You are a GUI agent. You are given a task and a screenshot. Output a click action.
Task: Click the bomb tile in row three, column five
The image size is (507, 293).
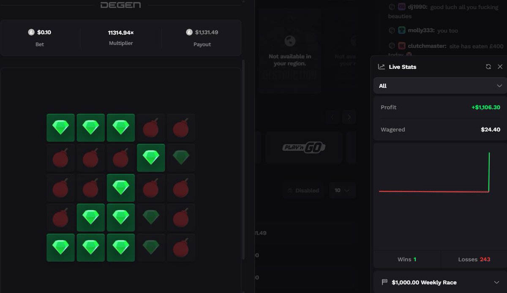pos(181,188)
